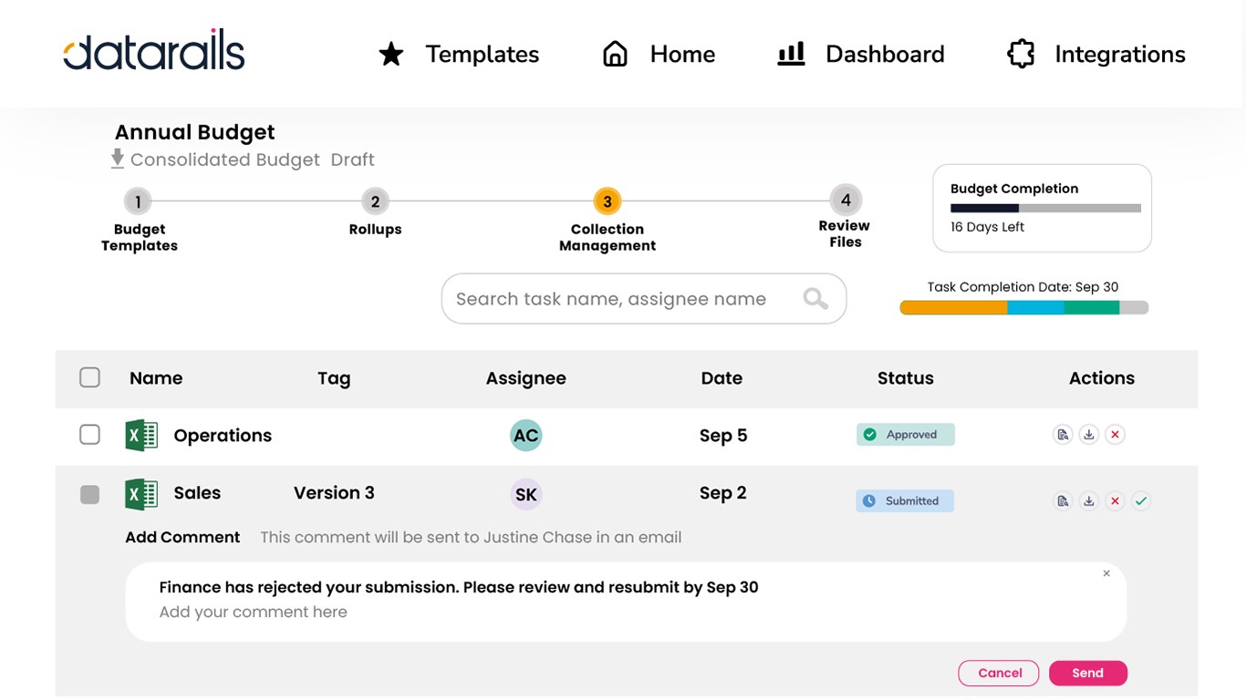Close the comment box with small x
The height and width of the screenshot is (700, 1246).
[1106, 573]
